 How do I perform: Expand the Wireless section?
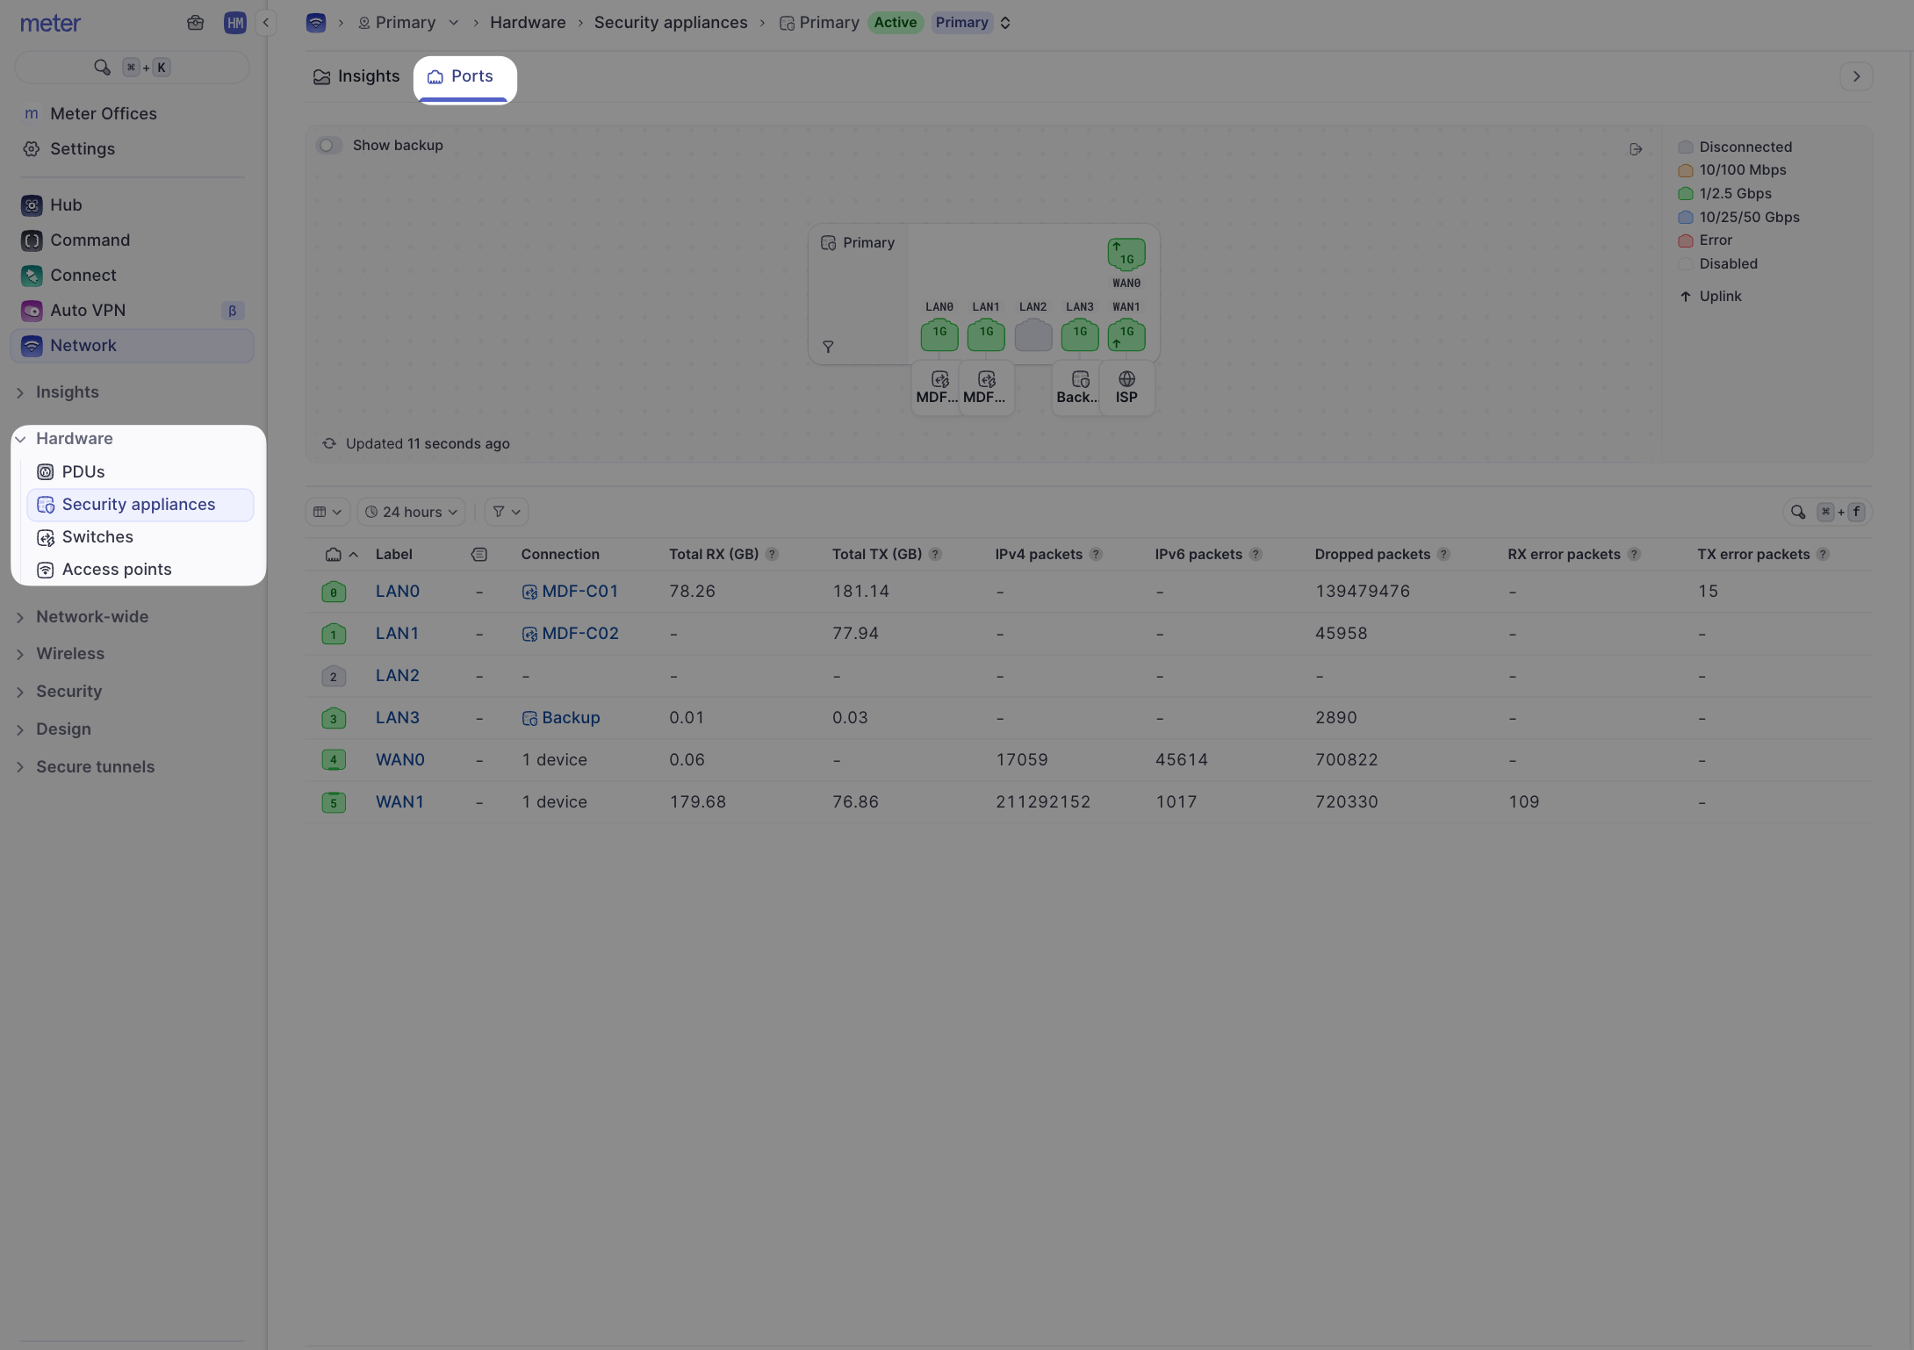pyautogui.click(x=70, y=653)
